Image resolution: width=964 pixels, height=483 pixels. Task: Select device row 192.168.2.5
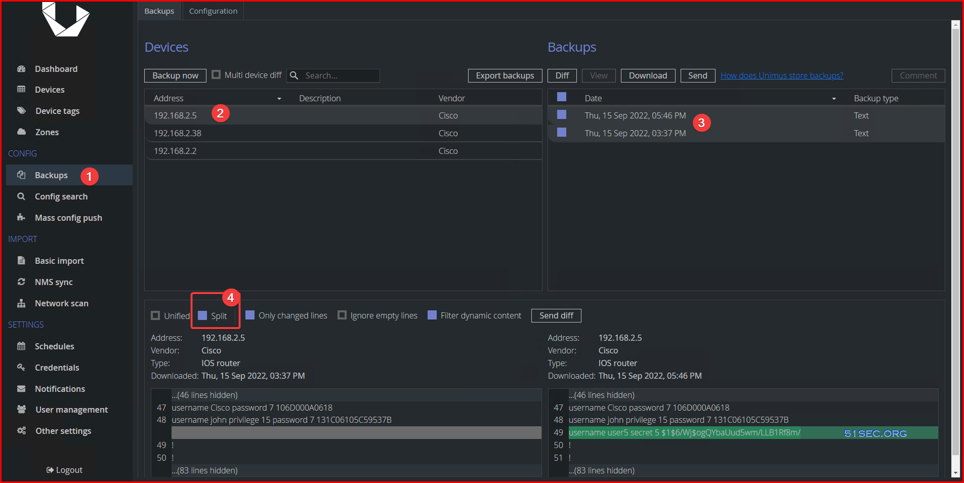pyautogui.click(x=343, y=115)
